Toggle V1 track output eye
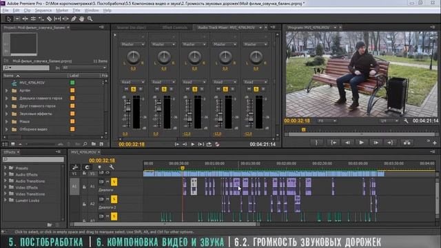 pos(107,173)
